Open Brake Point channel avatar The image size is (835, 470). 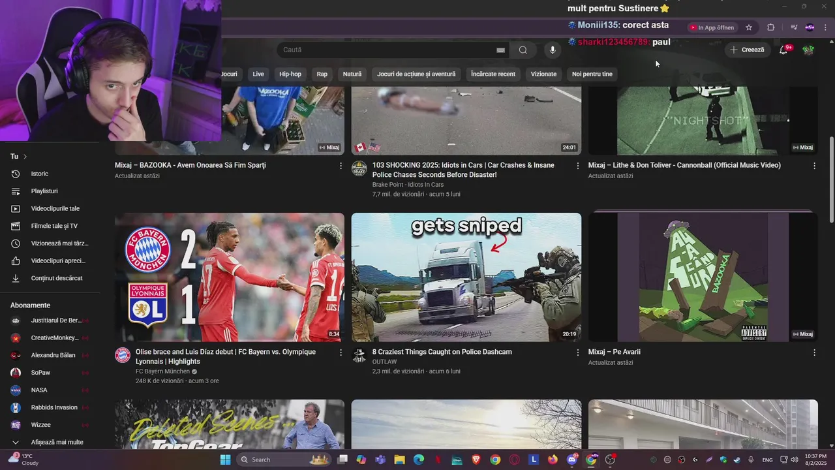tap(359, 168)
